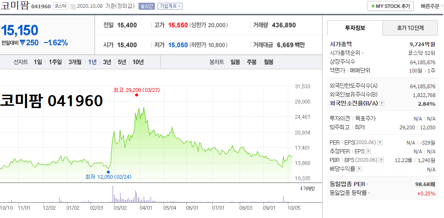Click the 저가 value 15,050
444x218 pixels.
(178, 45)
